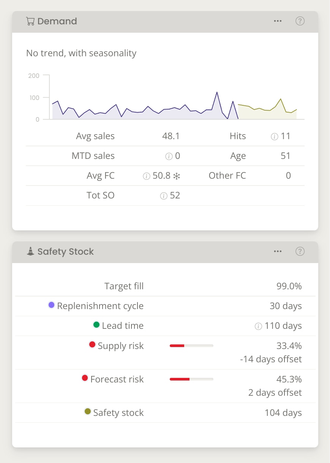
Task: Click the info icon beside Lead time days
Action: [258, 326]
